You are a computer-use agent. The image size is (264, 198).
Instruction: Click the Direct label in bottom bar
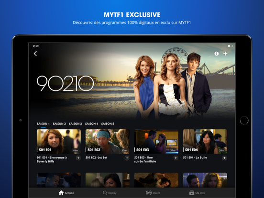point(156,193)
